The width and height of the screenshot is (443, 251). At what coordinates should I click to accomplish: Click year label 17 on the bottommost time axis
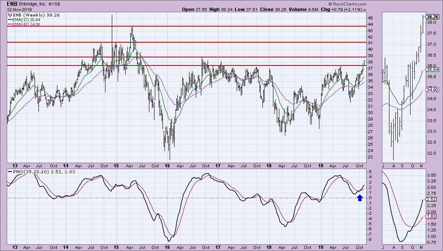click(218, 247)
